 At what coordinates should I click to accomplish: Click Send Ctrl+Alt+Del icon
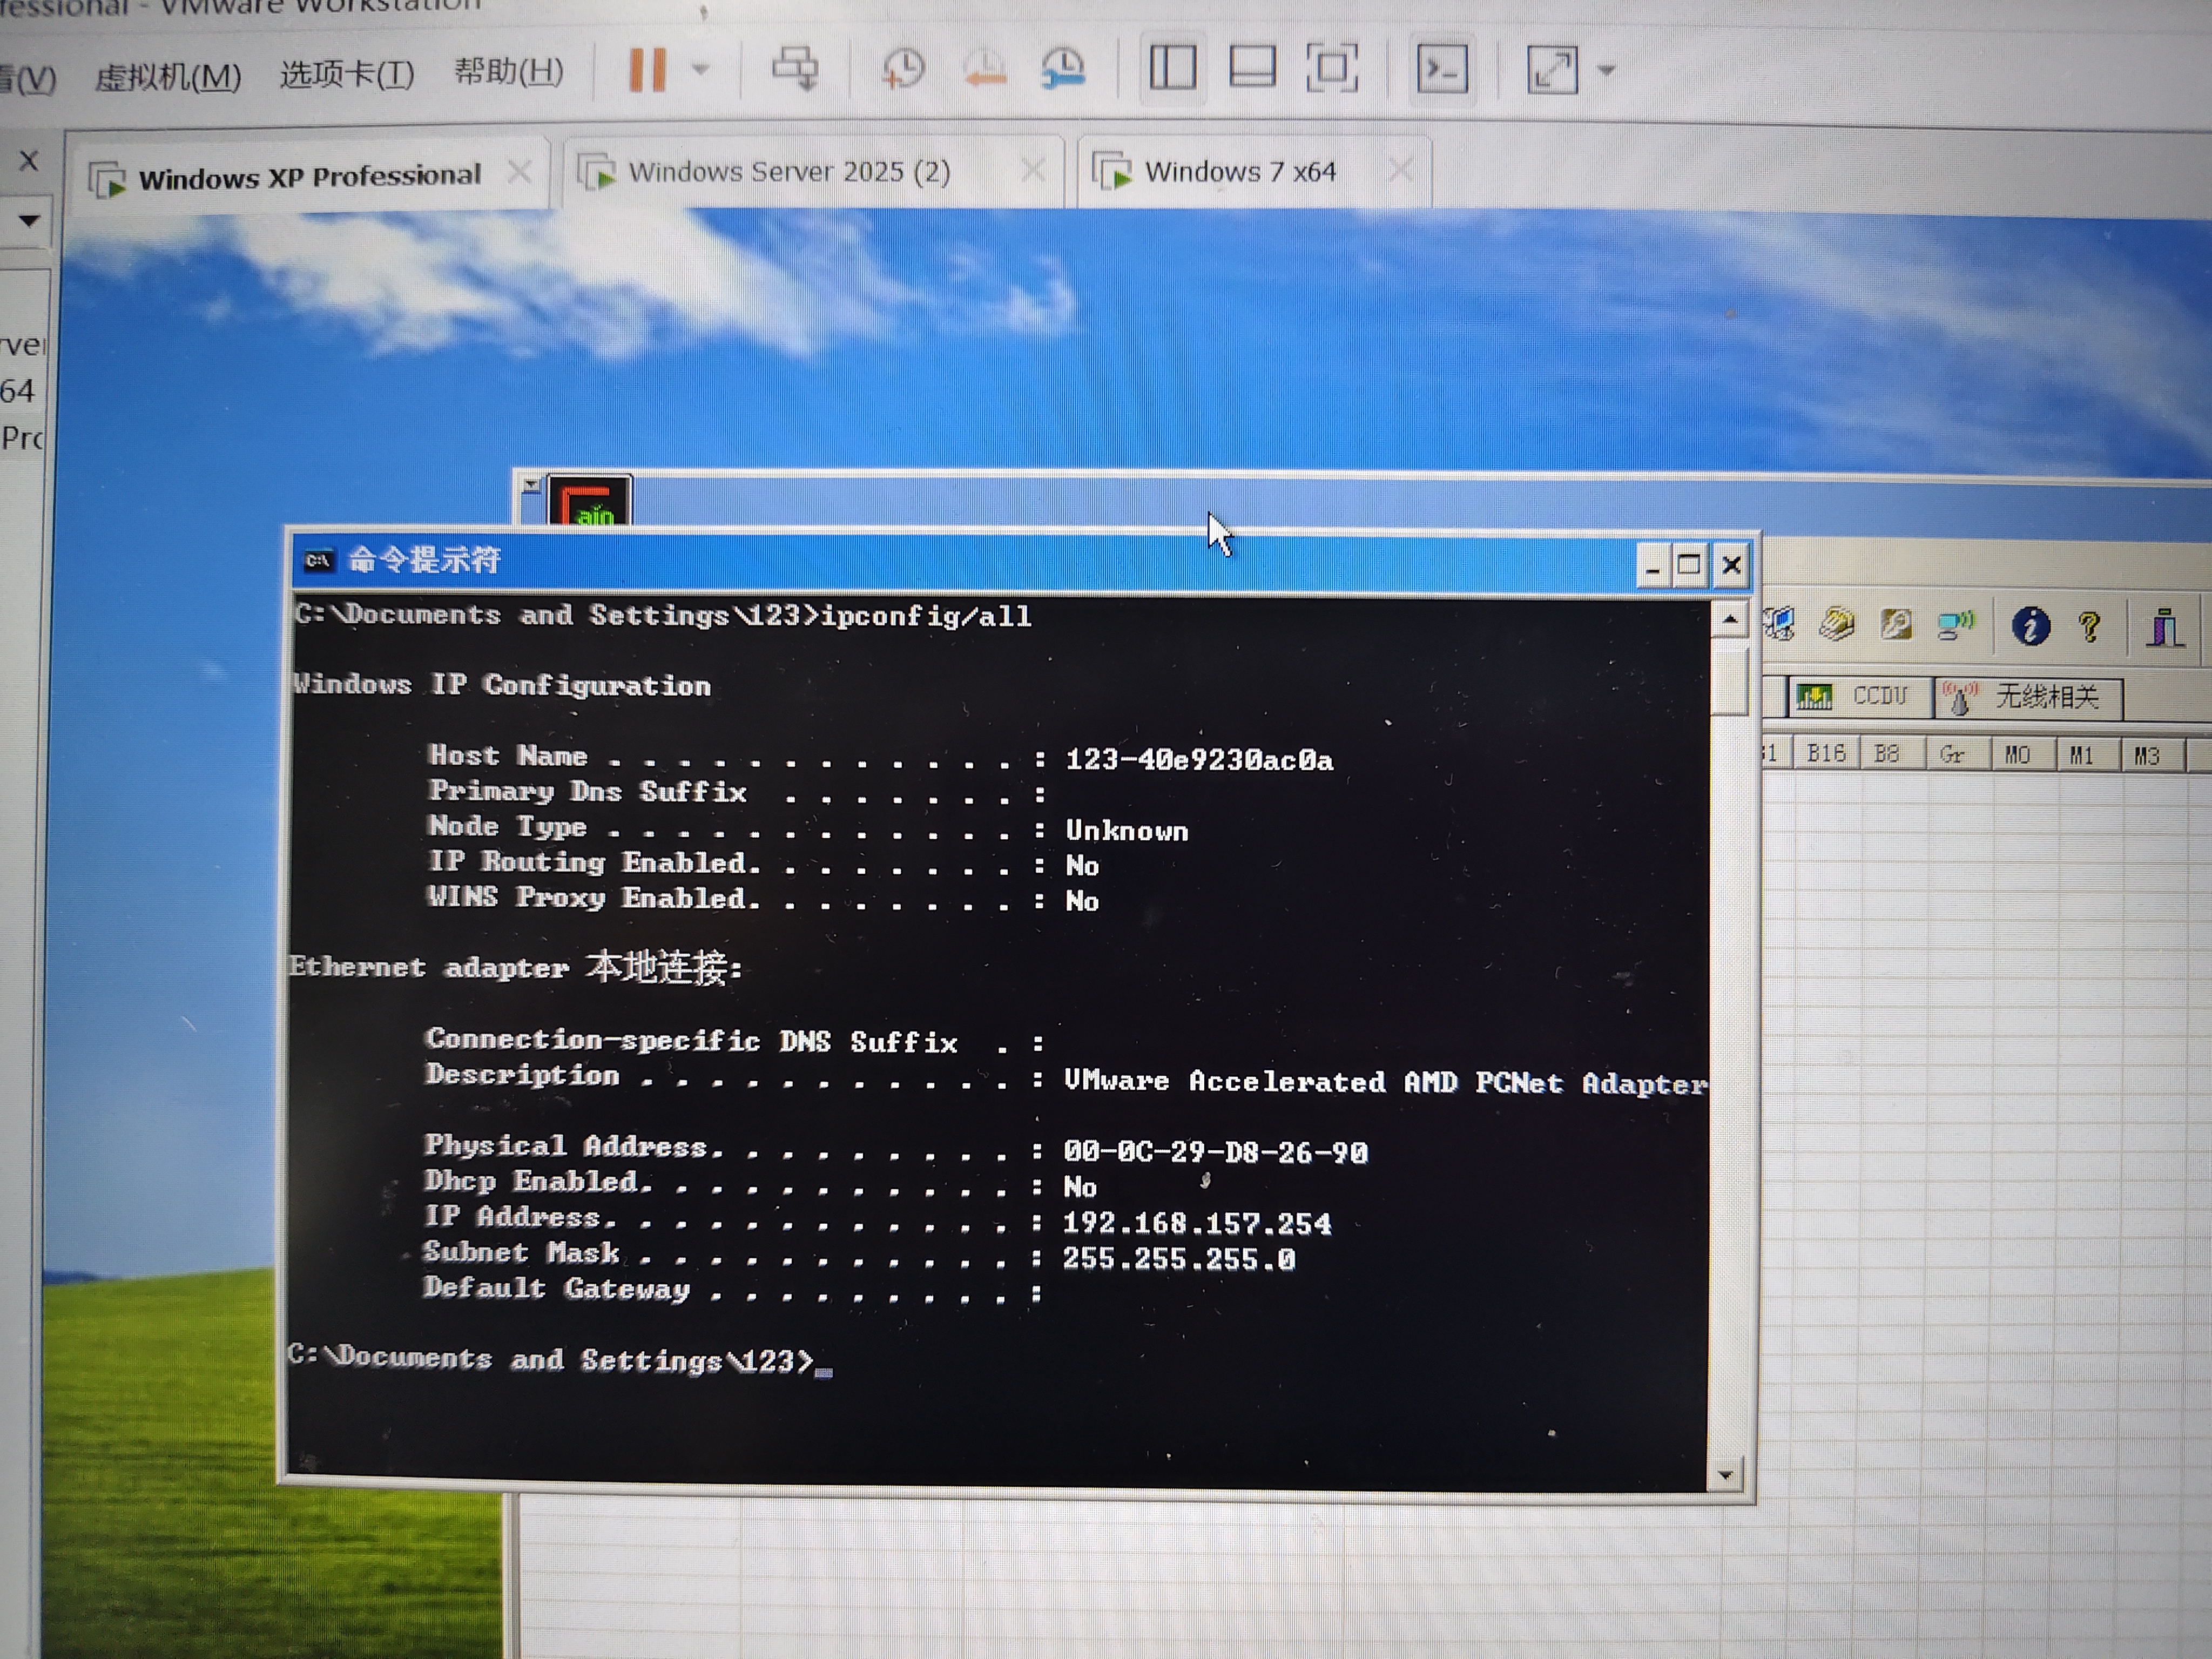coord(796,69)
